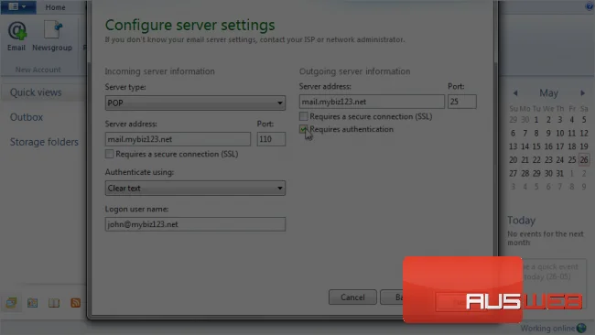Image resolution: width=595 pixels, height=335 pixels.
Task: Select Quick views in the folder pane
Action: pos(36,92)
